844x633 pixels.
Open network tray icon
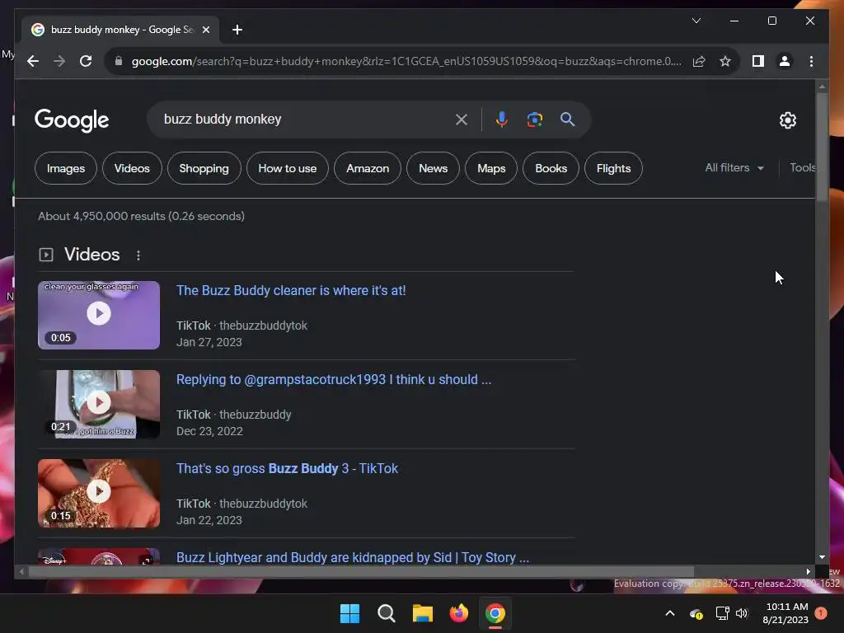coord(722,613)
